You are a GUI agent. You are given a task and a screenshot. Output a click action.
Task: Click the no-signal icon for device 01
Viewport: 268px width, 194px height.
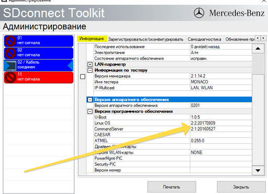point(10,41)
